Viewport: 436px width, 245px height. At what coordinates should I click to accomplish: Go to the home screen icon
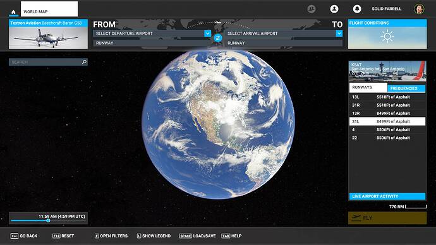[13, 12]
